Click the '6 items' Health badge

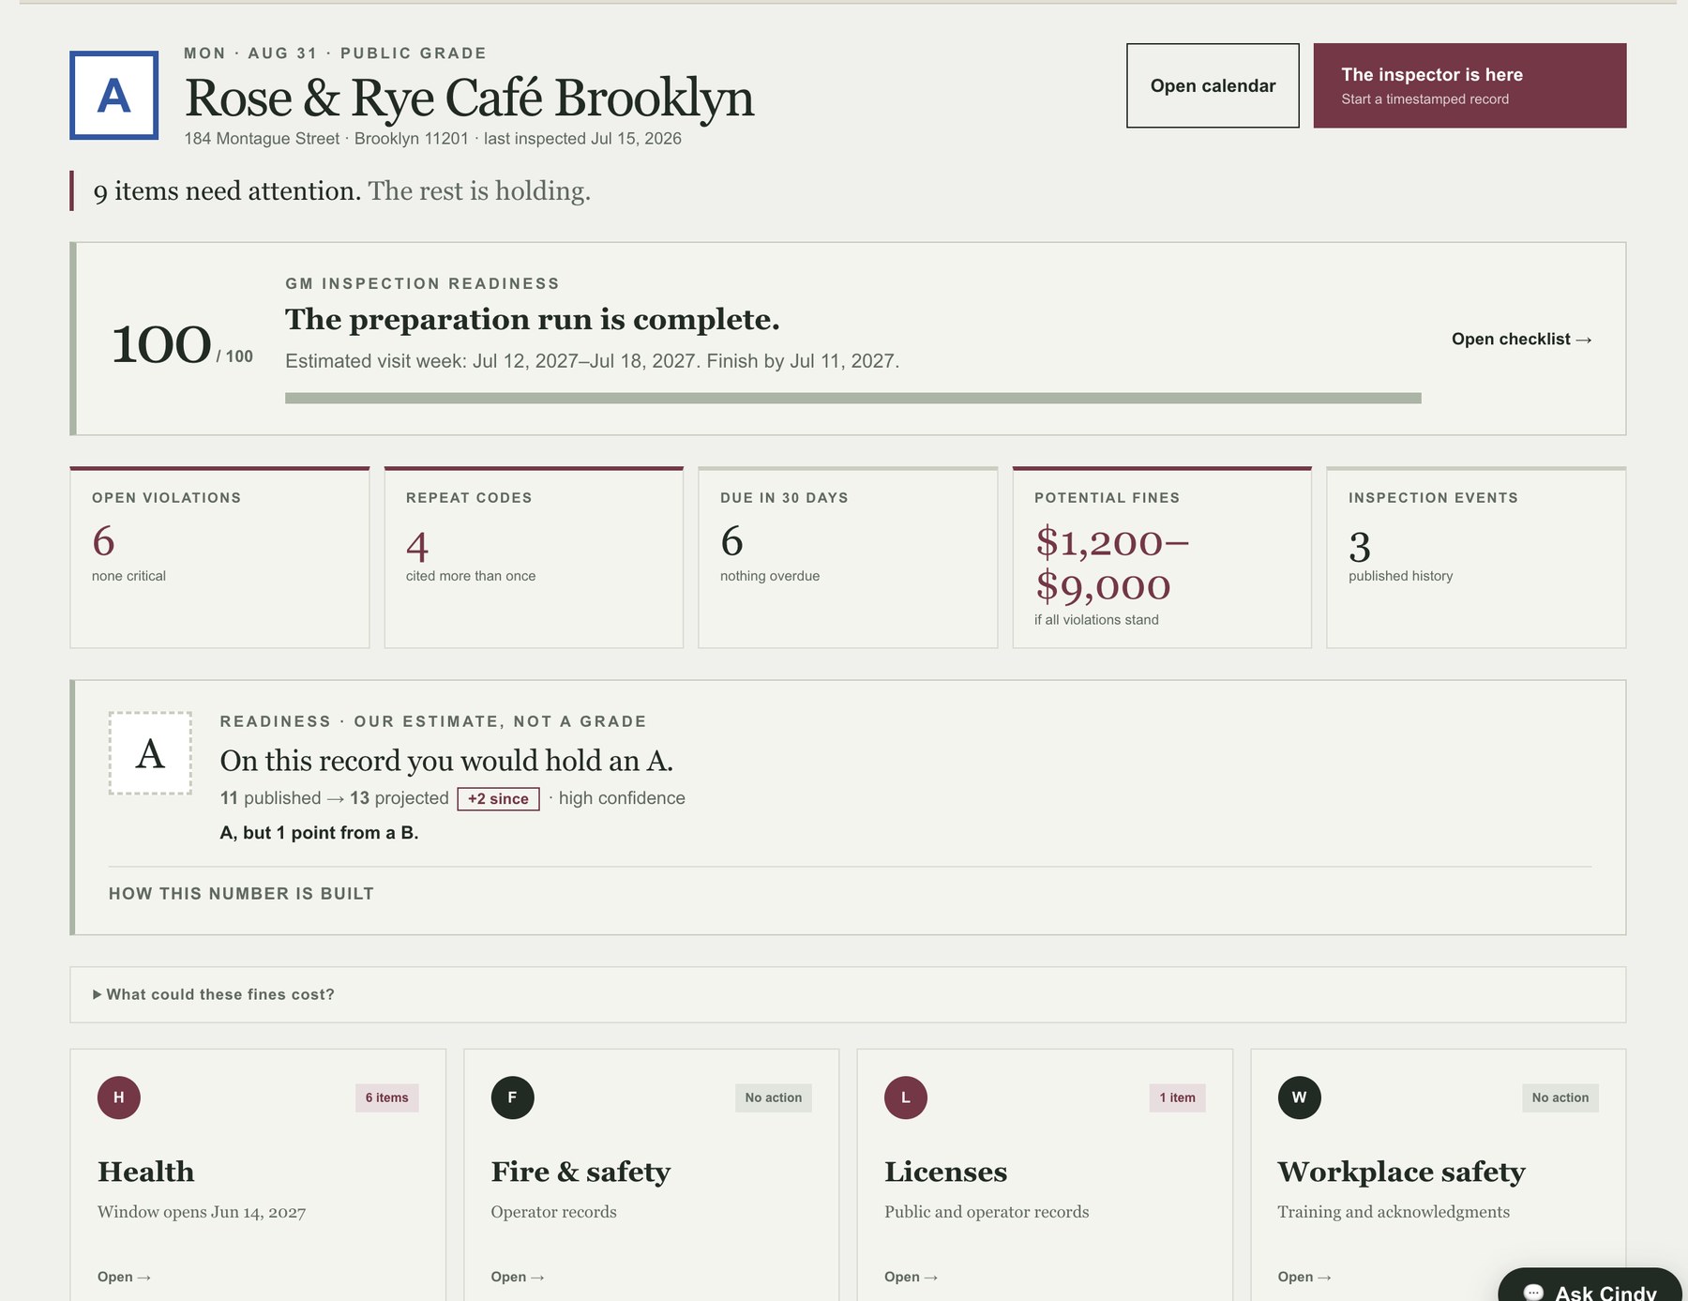point(386,1097)
